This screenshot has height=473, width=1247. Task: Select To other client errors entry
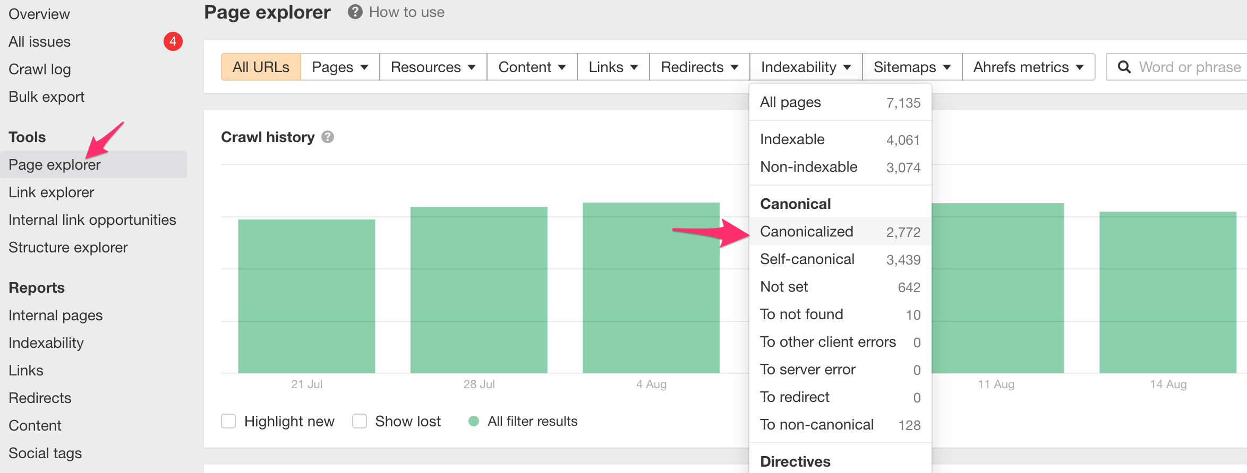click(840, 342)
